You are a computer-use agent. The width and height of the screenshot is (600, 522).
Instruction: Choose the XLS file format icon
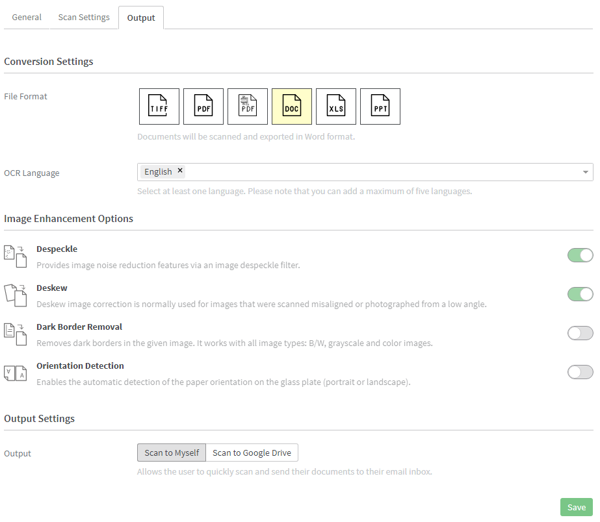tap(336, 106)
